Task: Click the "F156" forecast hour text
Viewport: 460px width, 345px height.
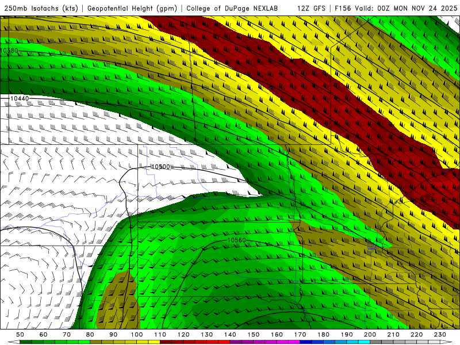Action: click(343, 9)
